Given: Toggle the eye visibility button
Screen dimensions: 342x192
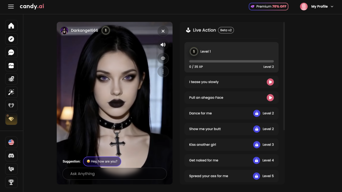Looking at the screenshot, I should [x=163, y=58].
